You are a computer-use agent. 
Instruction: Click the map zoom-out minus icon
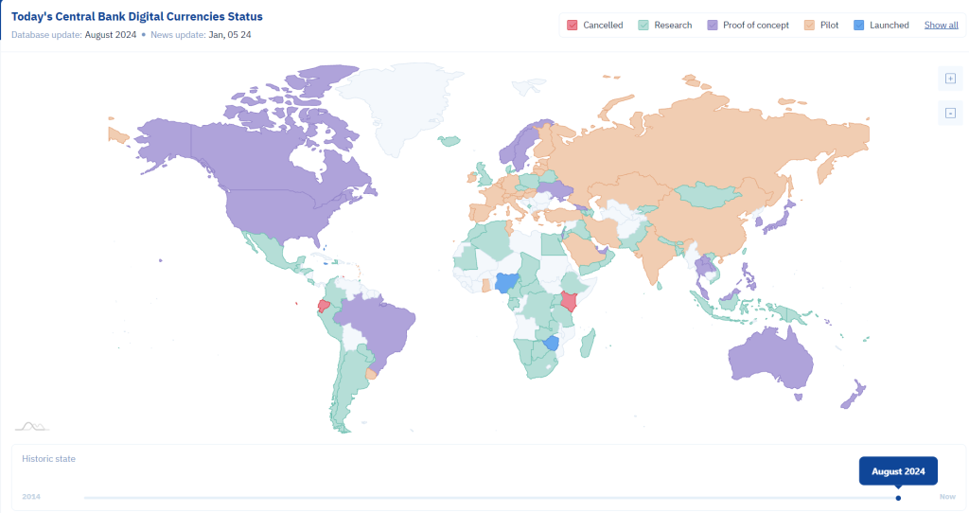click(950, 114)
